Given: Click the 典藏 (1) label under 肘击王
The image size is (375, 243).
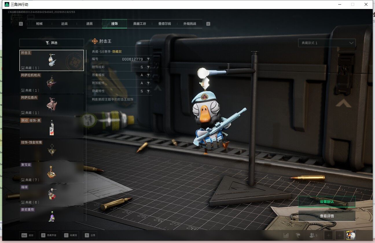Looking at the screenshot, I should (x=30, y=68).
